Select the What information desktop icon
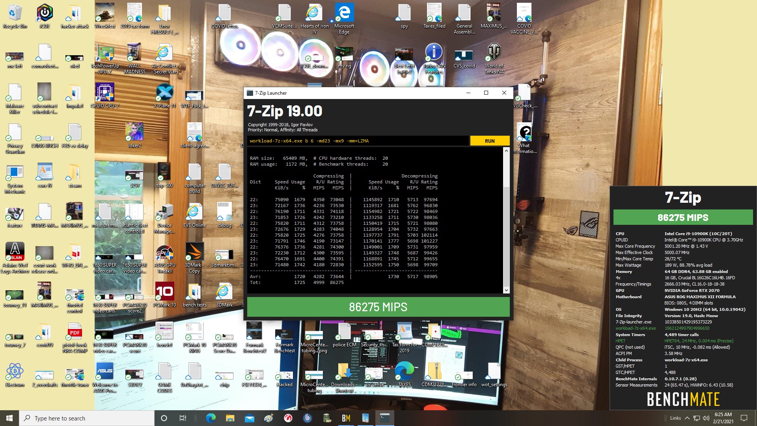The image size is (757, 426). pos(525,138)
